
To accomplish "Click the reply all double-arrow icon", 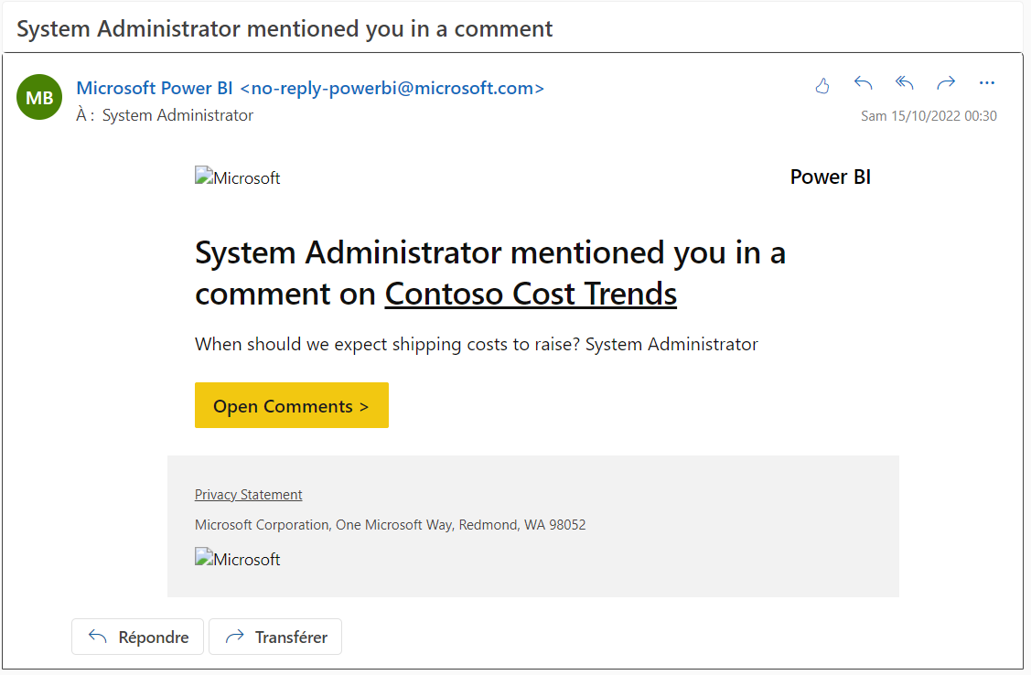I will click(x=905, y=83).
